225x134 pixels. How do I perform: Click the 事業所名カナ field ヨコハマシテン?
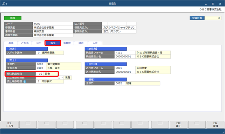[x=119, y=31]
